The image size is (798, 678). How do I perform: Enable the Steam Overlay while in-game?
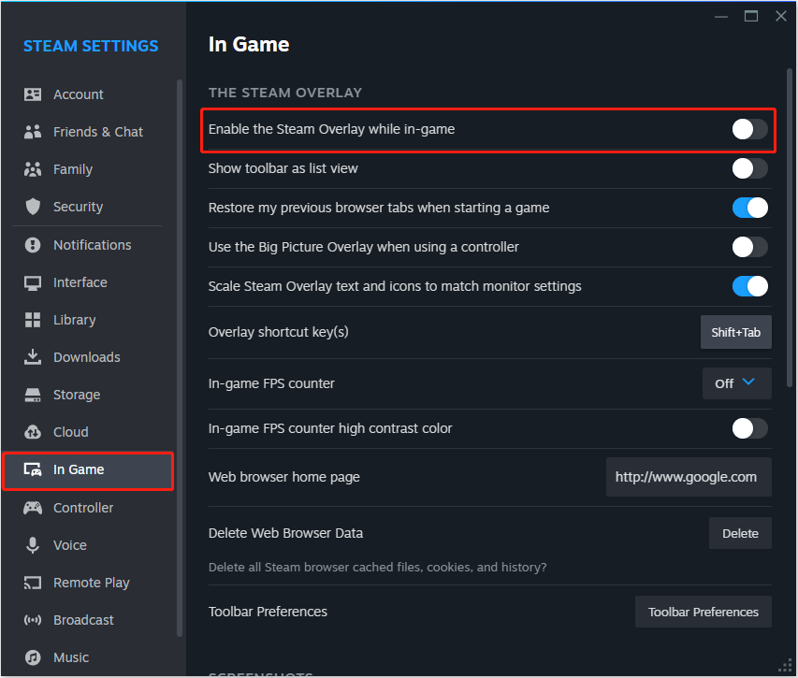749,129
